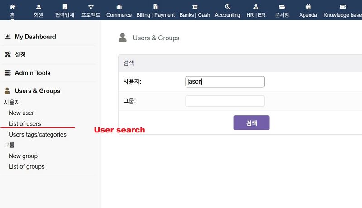362x208 pixels.
Task: Click the Commerce briefcase icon
Action: [x=119, y=7]
